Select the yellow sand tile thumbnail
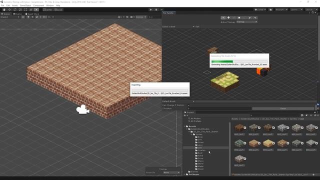 pos(268,143)
